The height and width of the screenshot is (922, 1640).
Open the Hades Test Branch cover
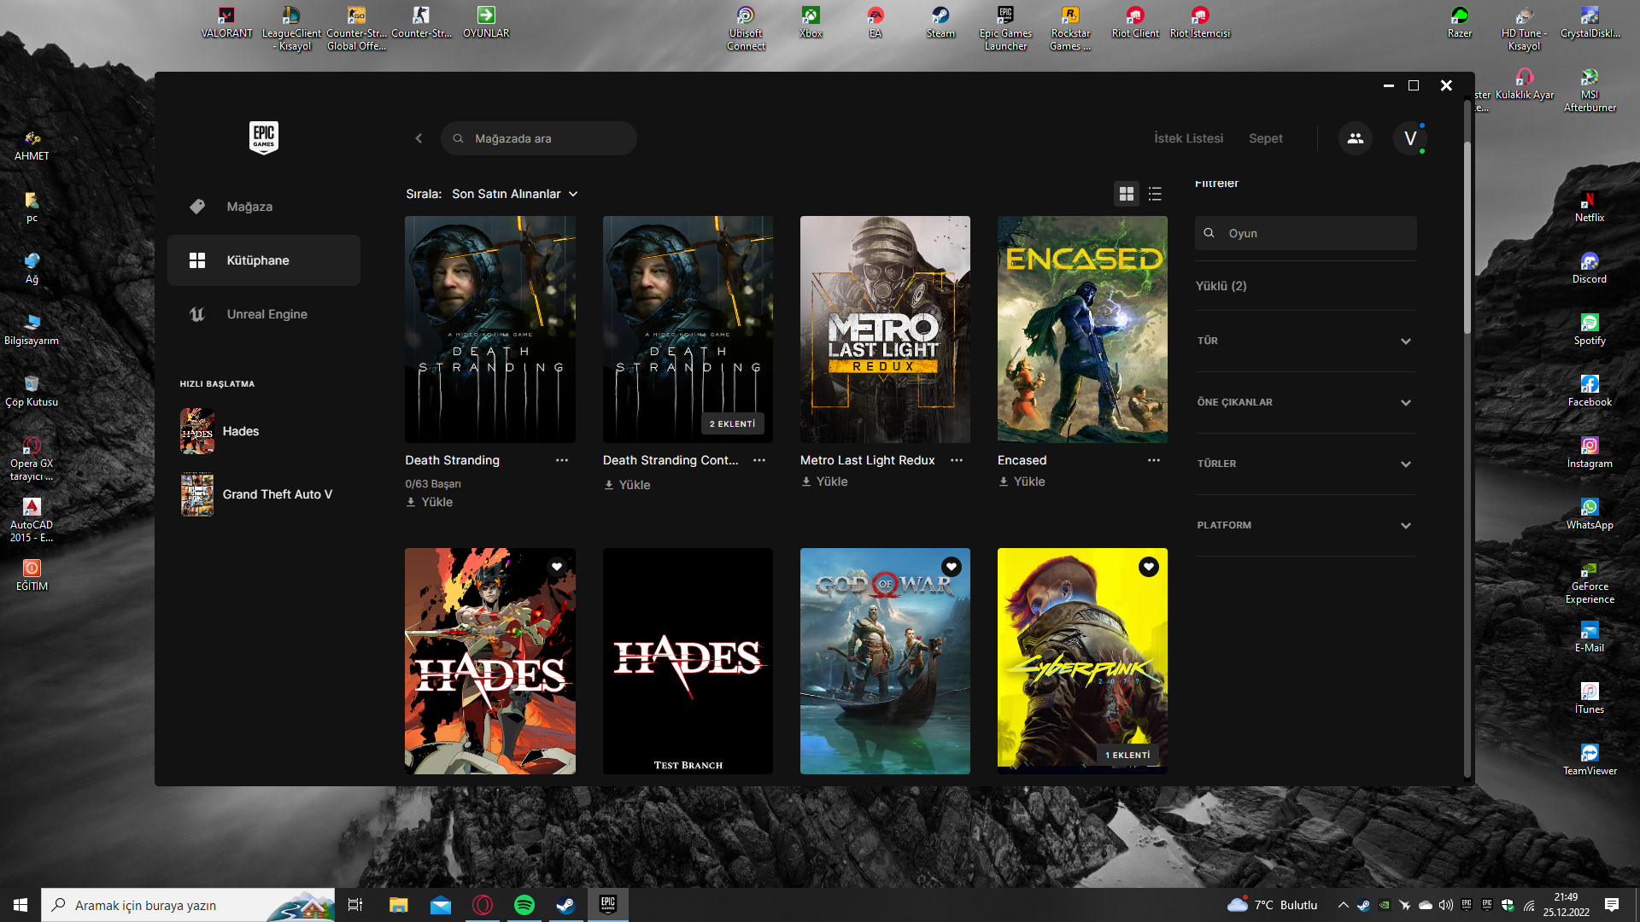pos(688,662)
